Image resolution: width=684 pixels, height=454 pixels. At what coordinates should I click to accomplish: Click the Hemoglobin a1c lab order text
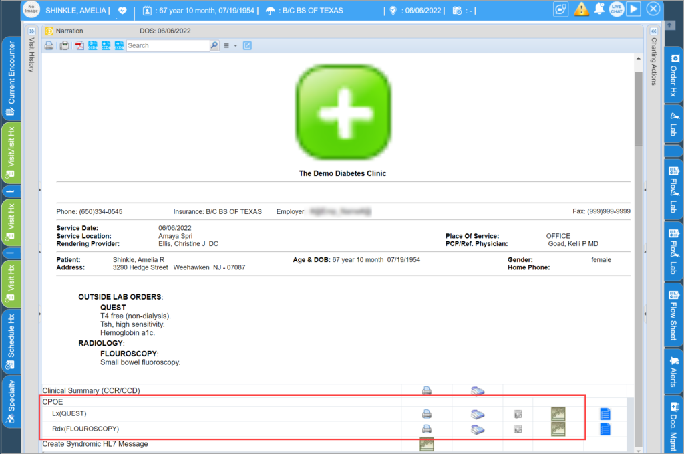coord(128,332)
